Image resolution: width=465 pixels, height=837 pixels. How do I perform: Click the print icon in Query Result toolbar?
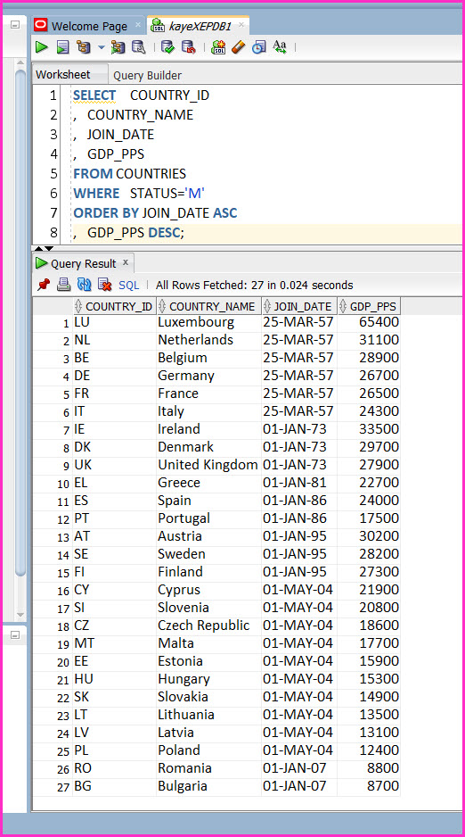[x=64, y=285]
